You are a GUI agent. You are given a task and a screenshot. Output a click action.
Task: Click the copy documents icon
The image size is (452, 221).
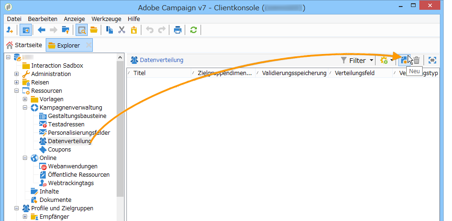[x=110, y=30]
